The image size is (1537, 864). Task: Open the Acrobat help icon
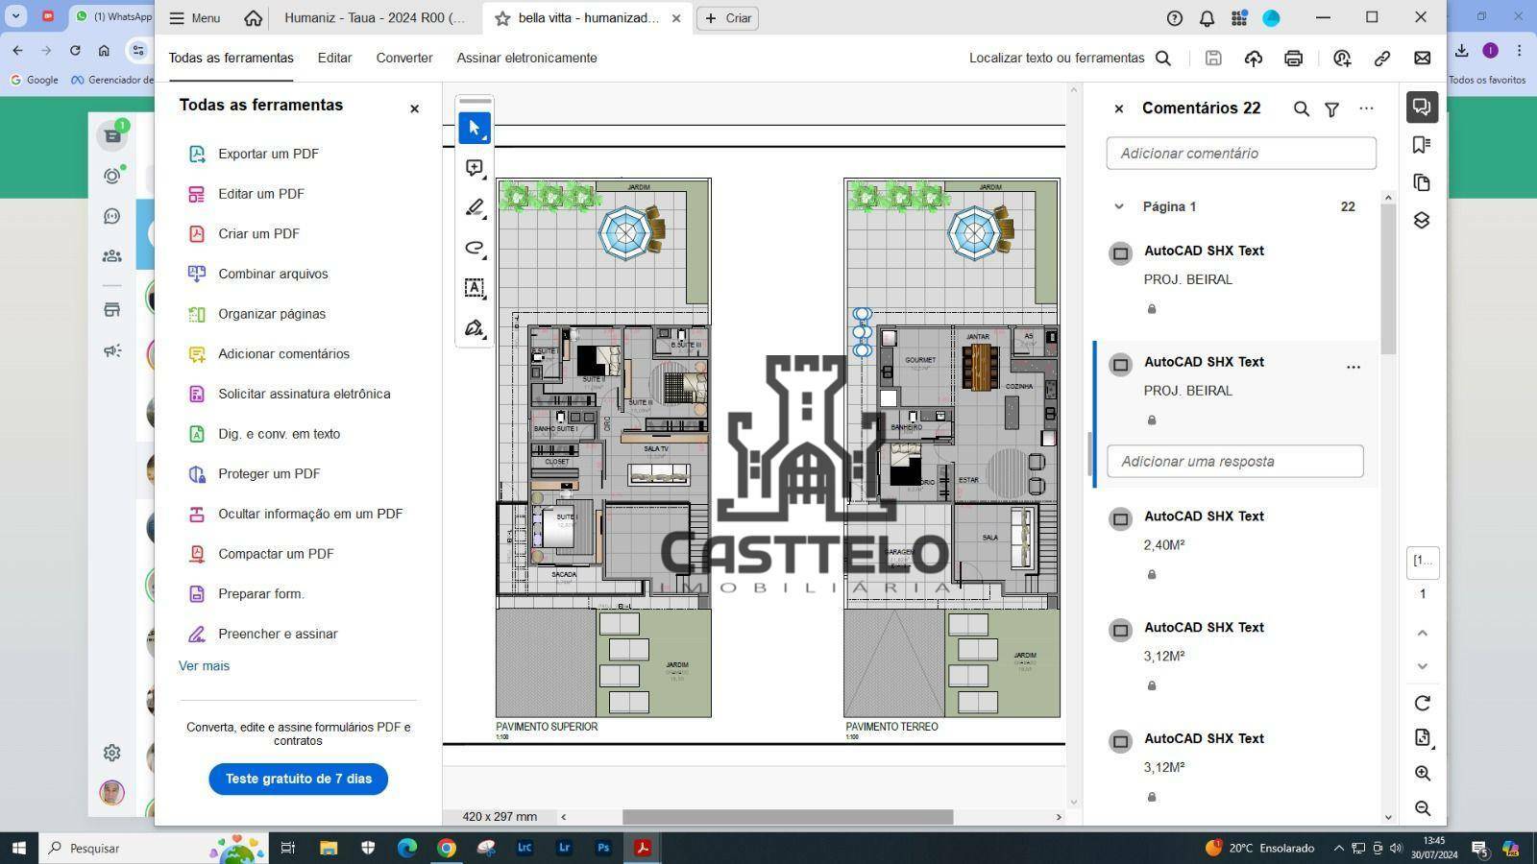click(1174, 18)
